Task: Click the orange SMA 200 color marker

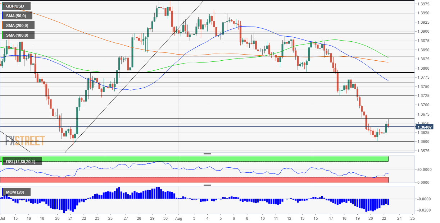Action: pos(3,25)
